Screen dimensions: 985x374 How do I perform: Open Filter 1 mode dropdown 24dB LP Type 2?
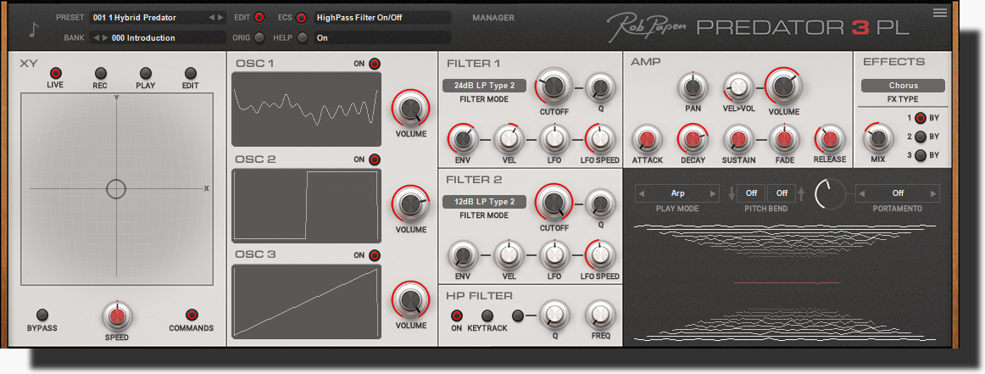(484, 86)
